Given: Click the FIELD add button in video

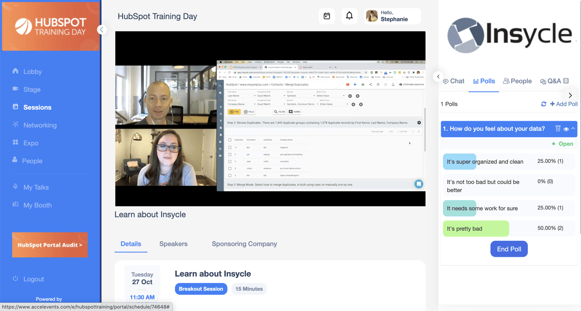Looking at the screenshot, I should coord(249,112).
